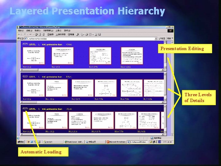Switch to PhotoImpact taskbar button
Image resolution: width=221 pixels, height=166 pixels.
coord(74,142)
